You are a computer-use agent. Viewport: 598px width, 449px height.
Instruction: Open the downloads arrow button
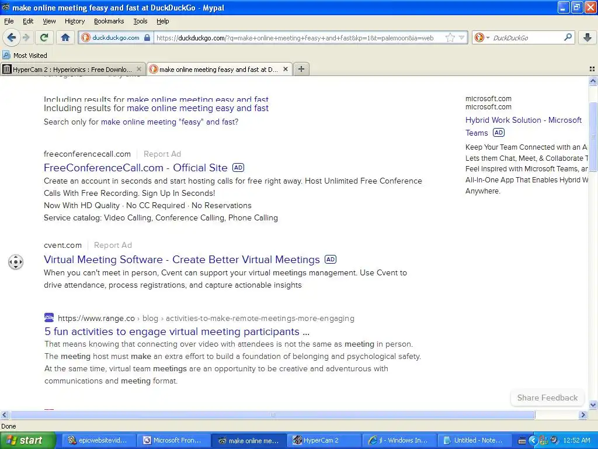[587, 37]
